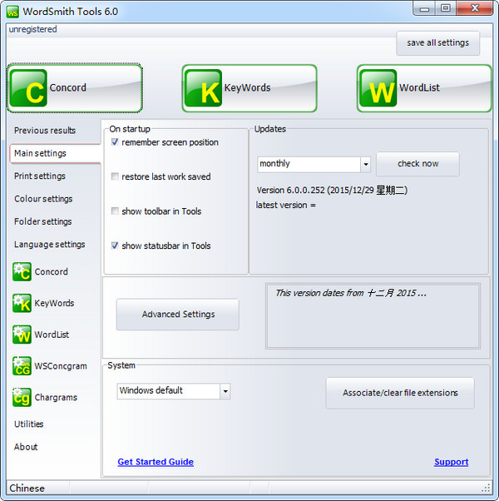Image resolution: width=499 pixels, height=501 pixels.
Task: Click the Version 6.0.0.252 text
Action: tap(332, 191)
